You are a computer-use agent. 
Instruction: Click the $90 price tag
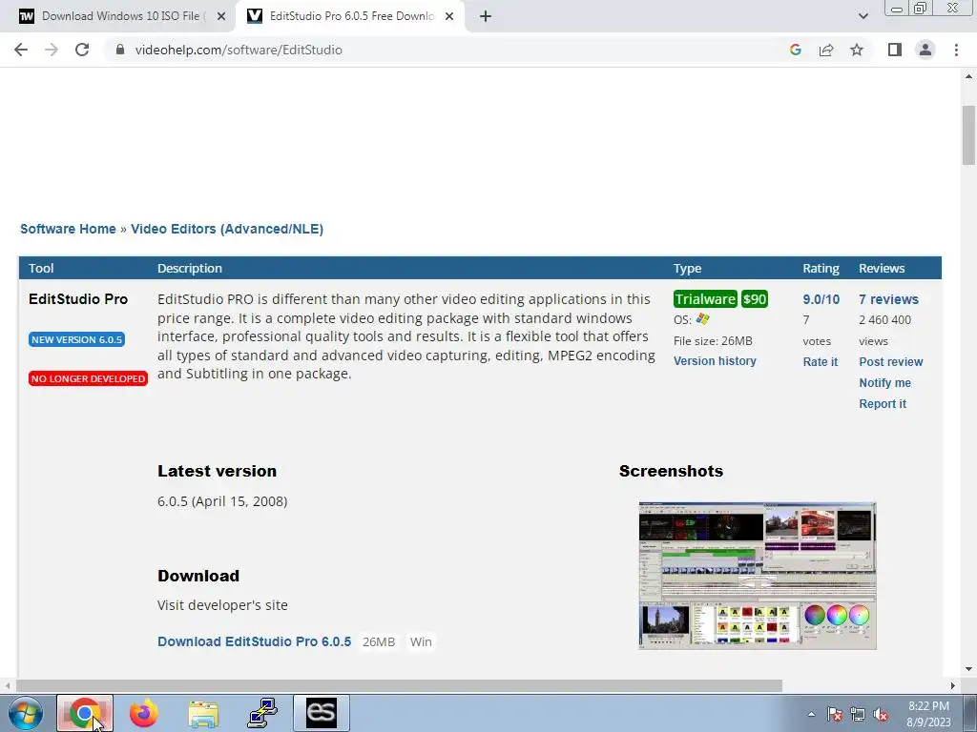click(x=754, y=299)
